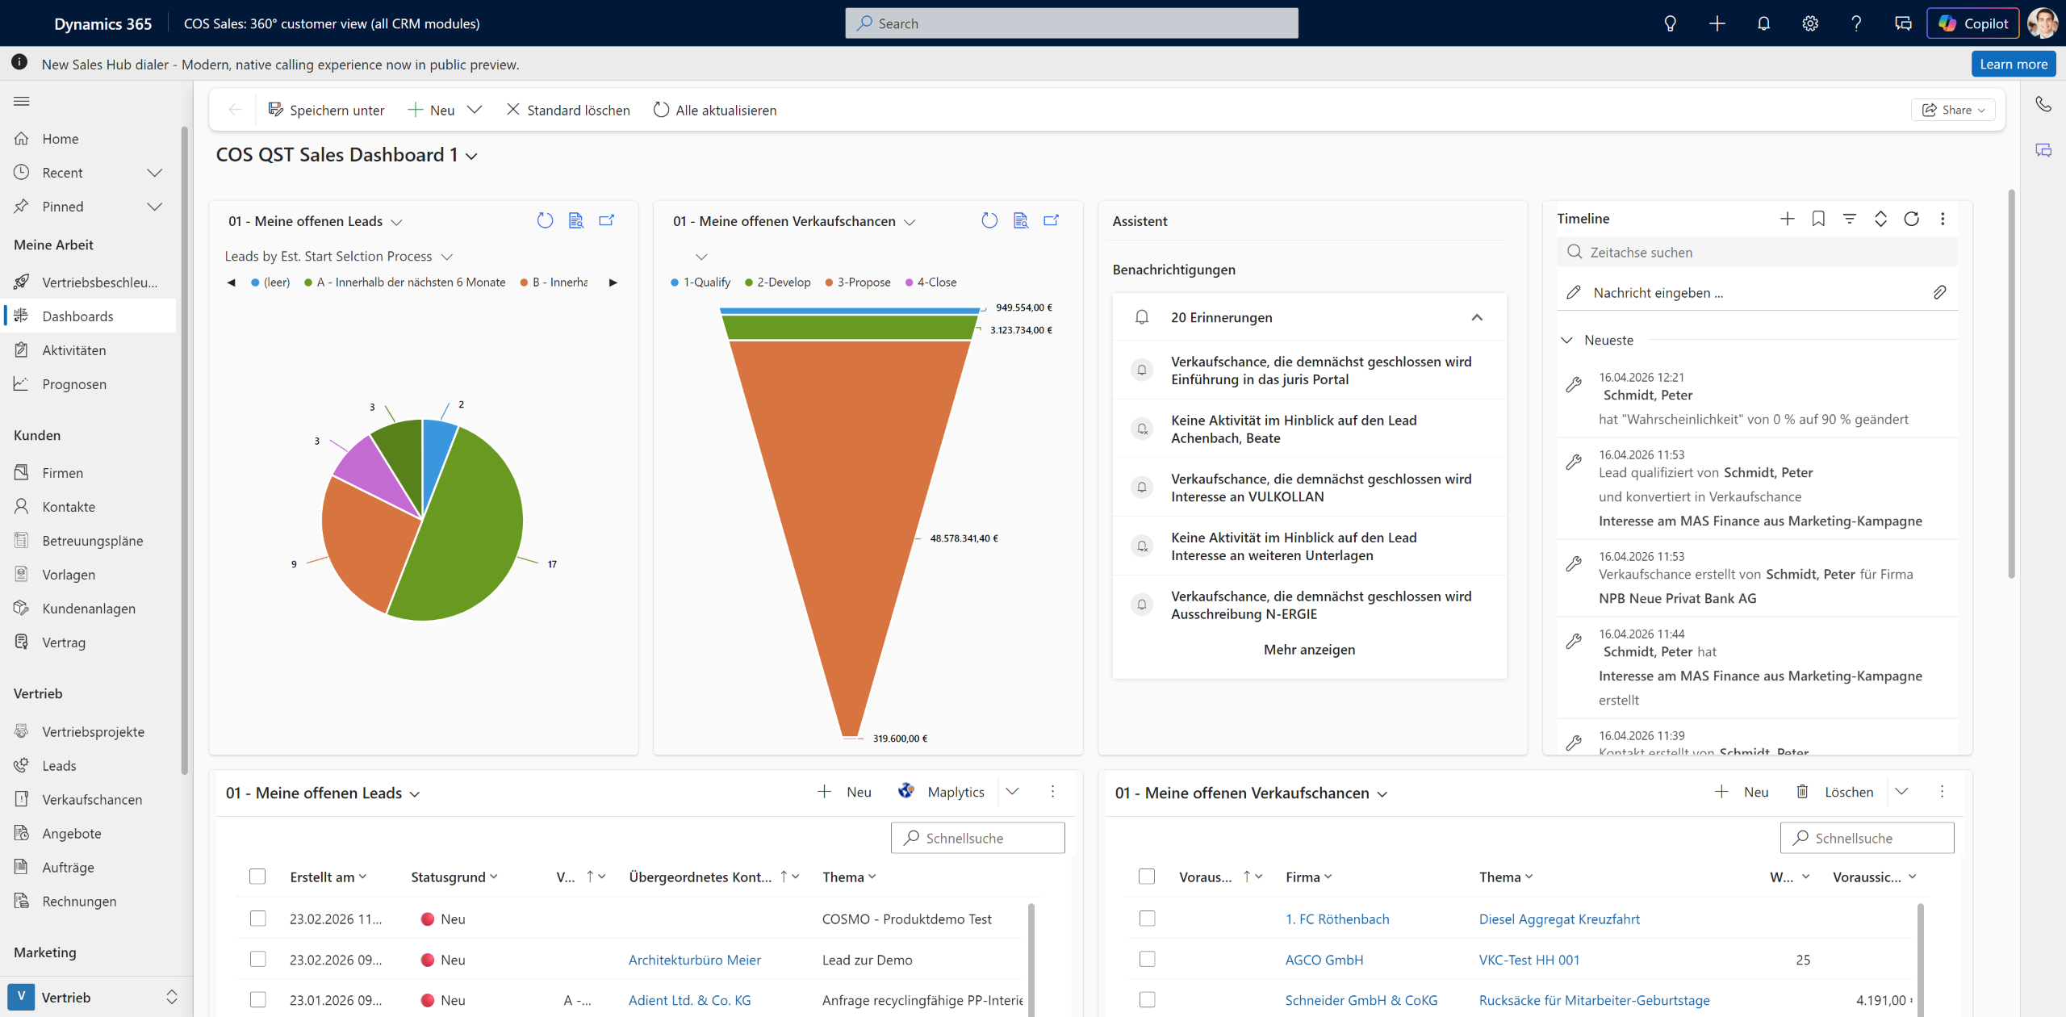Image resolution: width=2066 pixels, height=1017 pixels.
Task: Click the plus quick-create icon in header
Action: pos(1717,23)
